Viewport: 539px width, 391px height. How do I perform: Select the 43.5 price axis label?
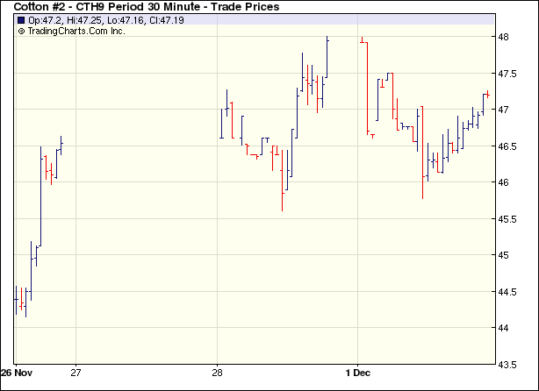[508, 365]
